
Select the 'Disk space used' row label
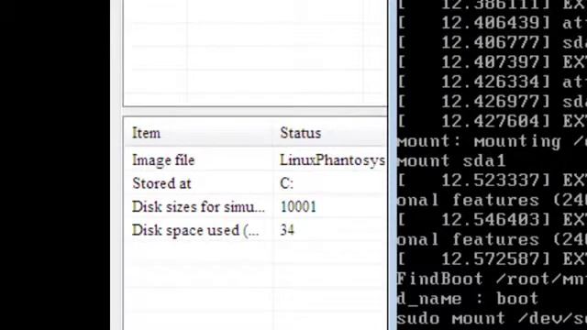pos(195,230)
